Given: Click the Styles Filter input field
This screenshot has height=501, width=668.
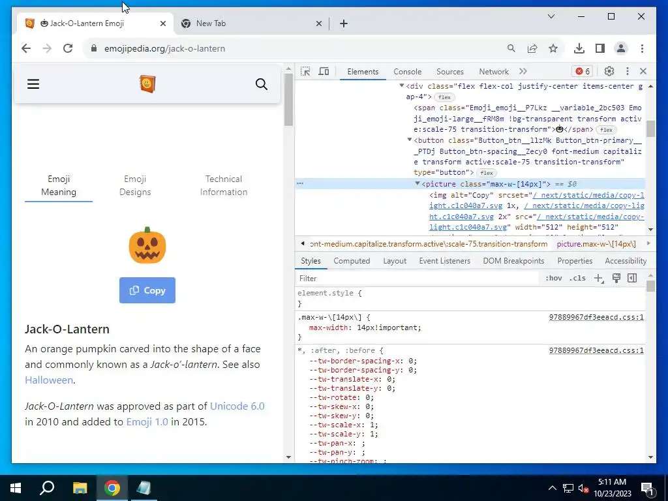Looking at the screenshot, I should pos(417,278).
